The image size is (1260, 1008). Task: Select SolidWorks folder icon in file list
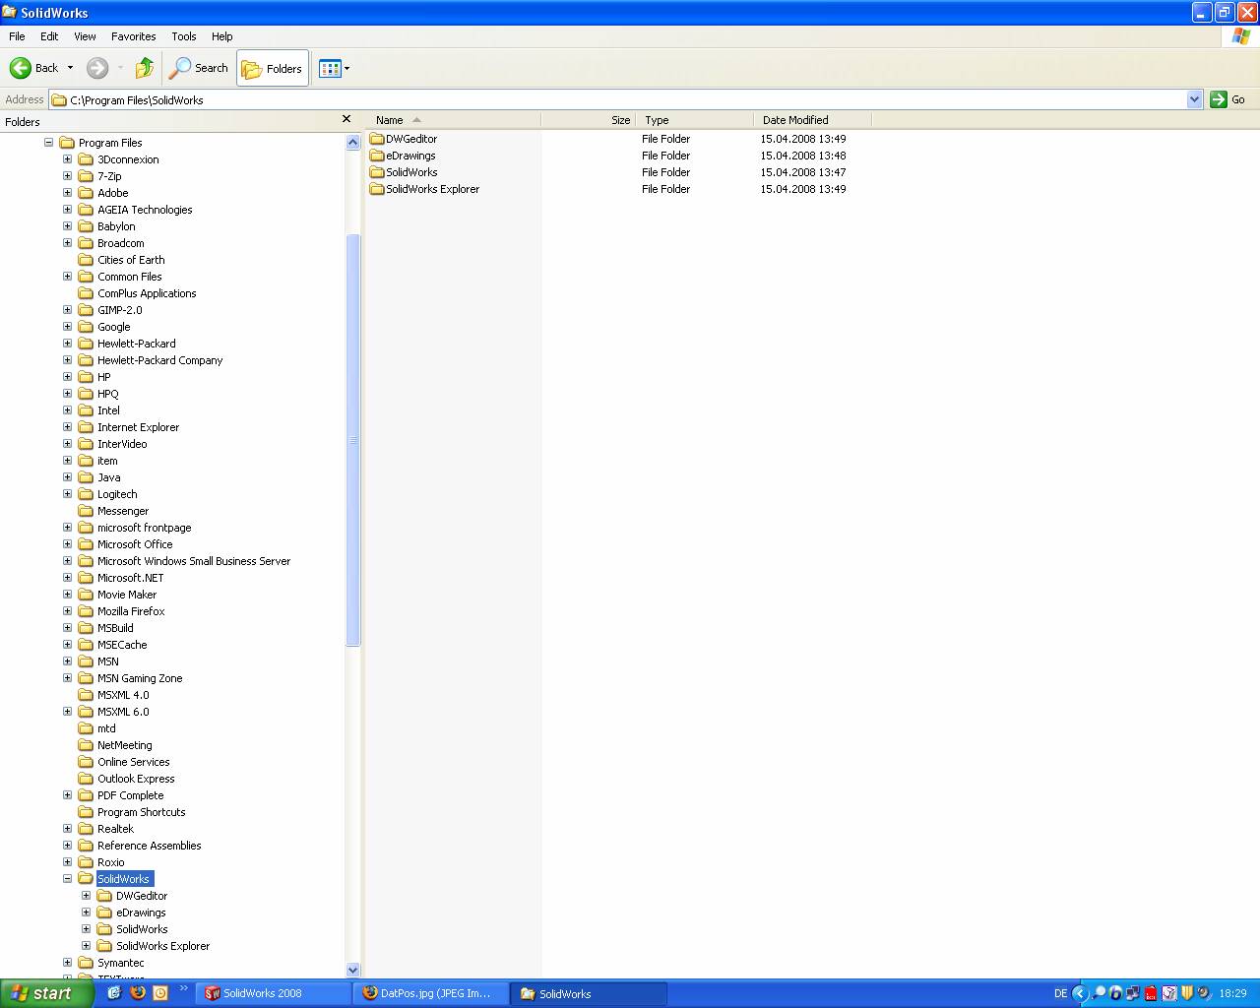click(x=377, y=172)
